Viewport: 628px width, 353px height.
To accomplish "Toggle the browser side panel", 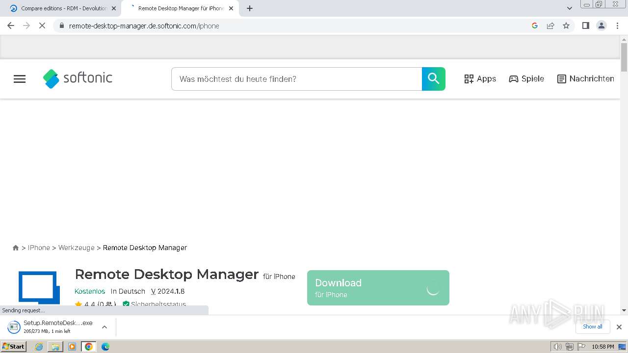I will click(586, 25).
